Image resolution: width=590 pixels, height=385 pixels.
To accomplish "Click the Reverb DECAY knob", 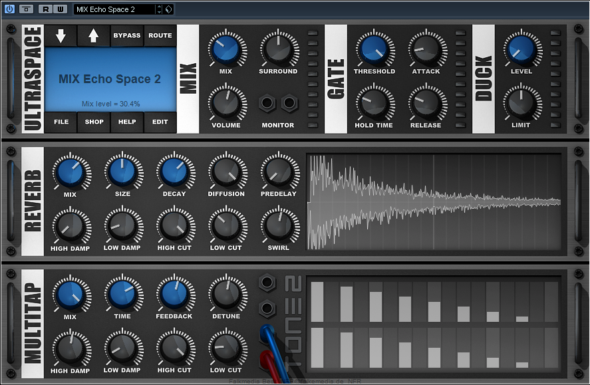I will [175, 172].
